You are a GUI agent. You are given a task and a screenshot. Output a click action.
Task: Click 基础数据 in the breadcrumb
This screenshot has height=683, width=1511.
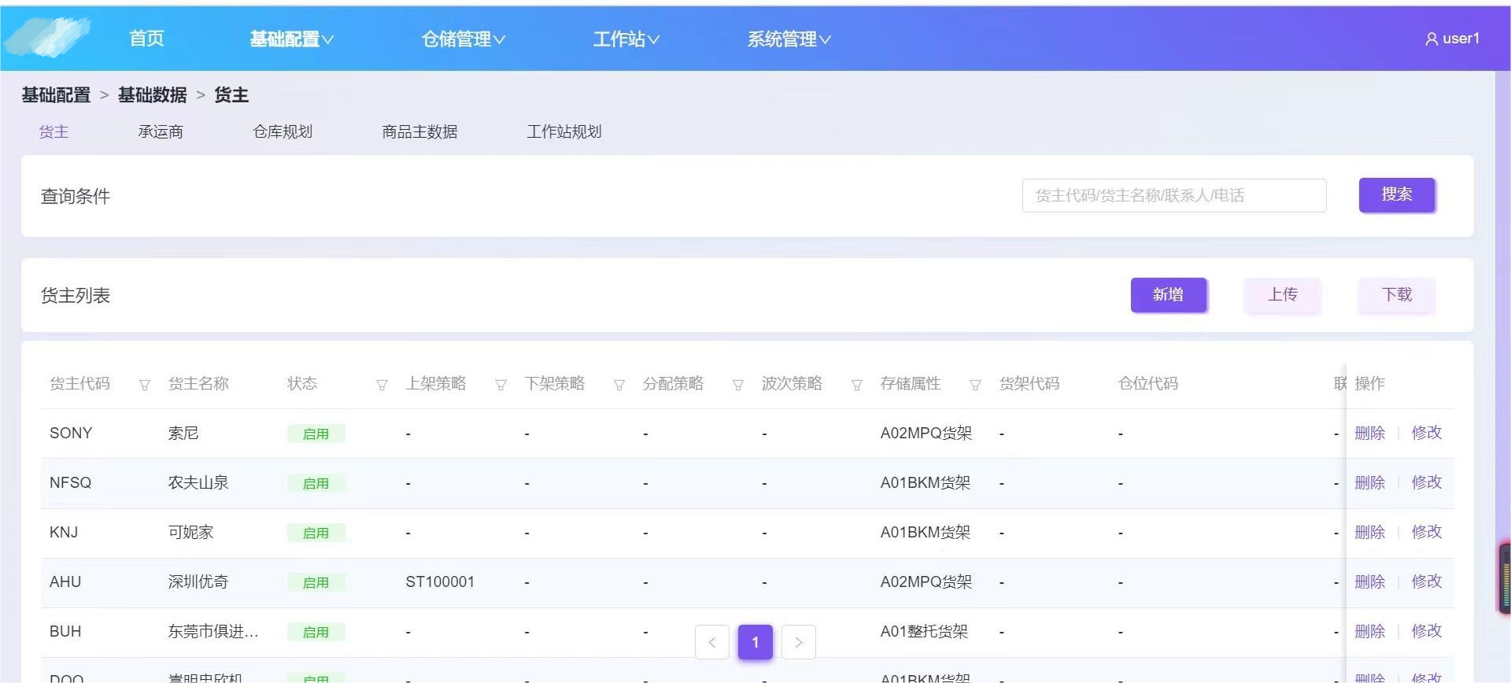[153, 95]
